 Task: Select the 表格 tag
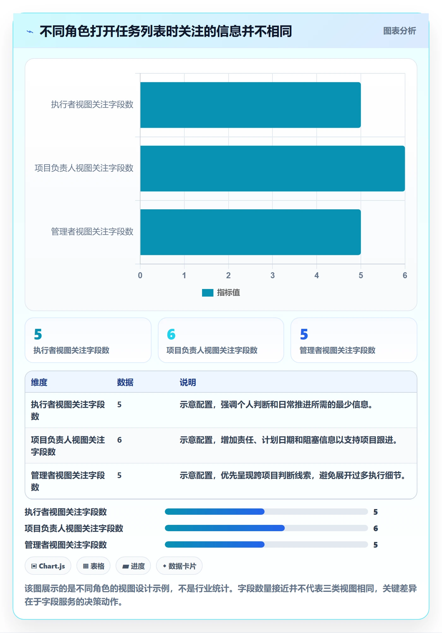(x=93, y=566)
